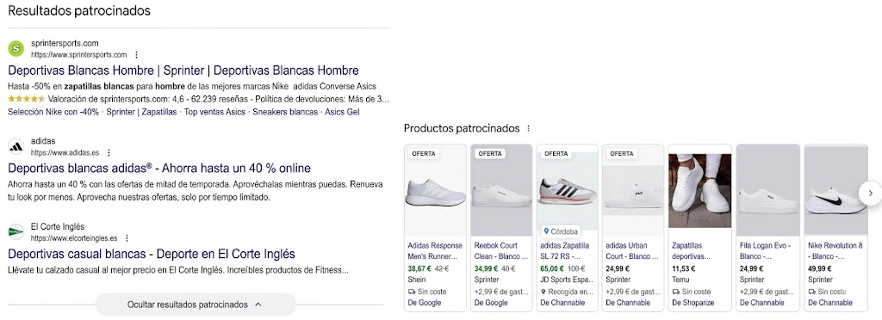Image resolution: width=882 pixels, height=320 pixels.
Task: Open Deportivas blancas adidas ad title
Action: pyautogui.click(x=159, y=169)
